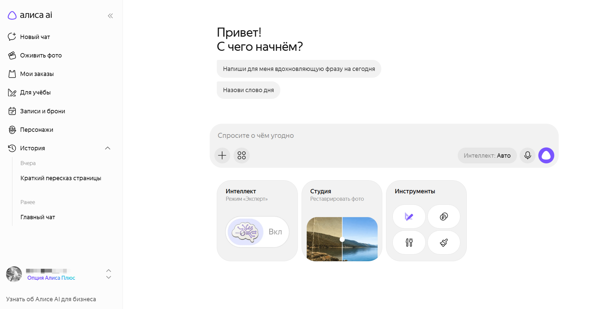Viewport: 592px width, 309px height.
Task: Click the character face icon
Action: tap(12, 130)
